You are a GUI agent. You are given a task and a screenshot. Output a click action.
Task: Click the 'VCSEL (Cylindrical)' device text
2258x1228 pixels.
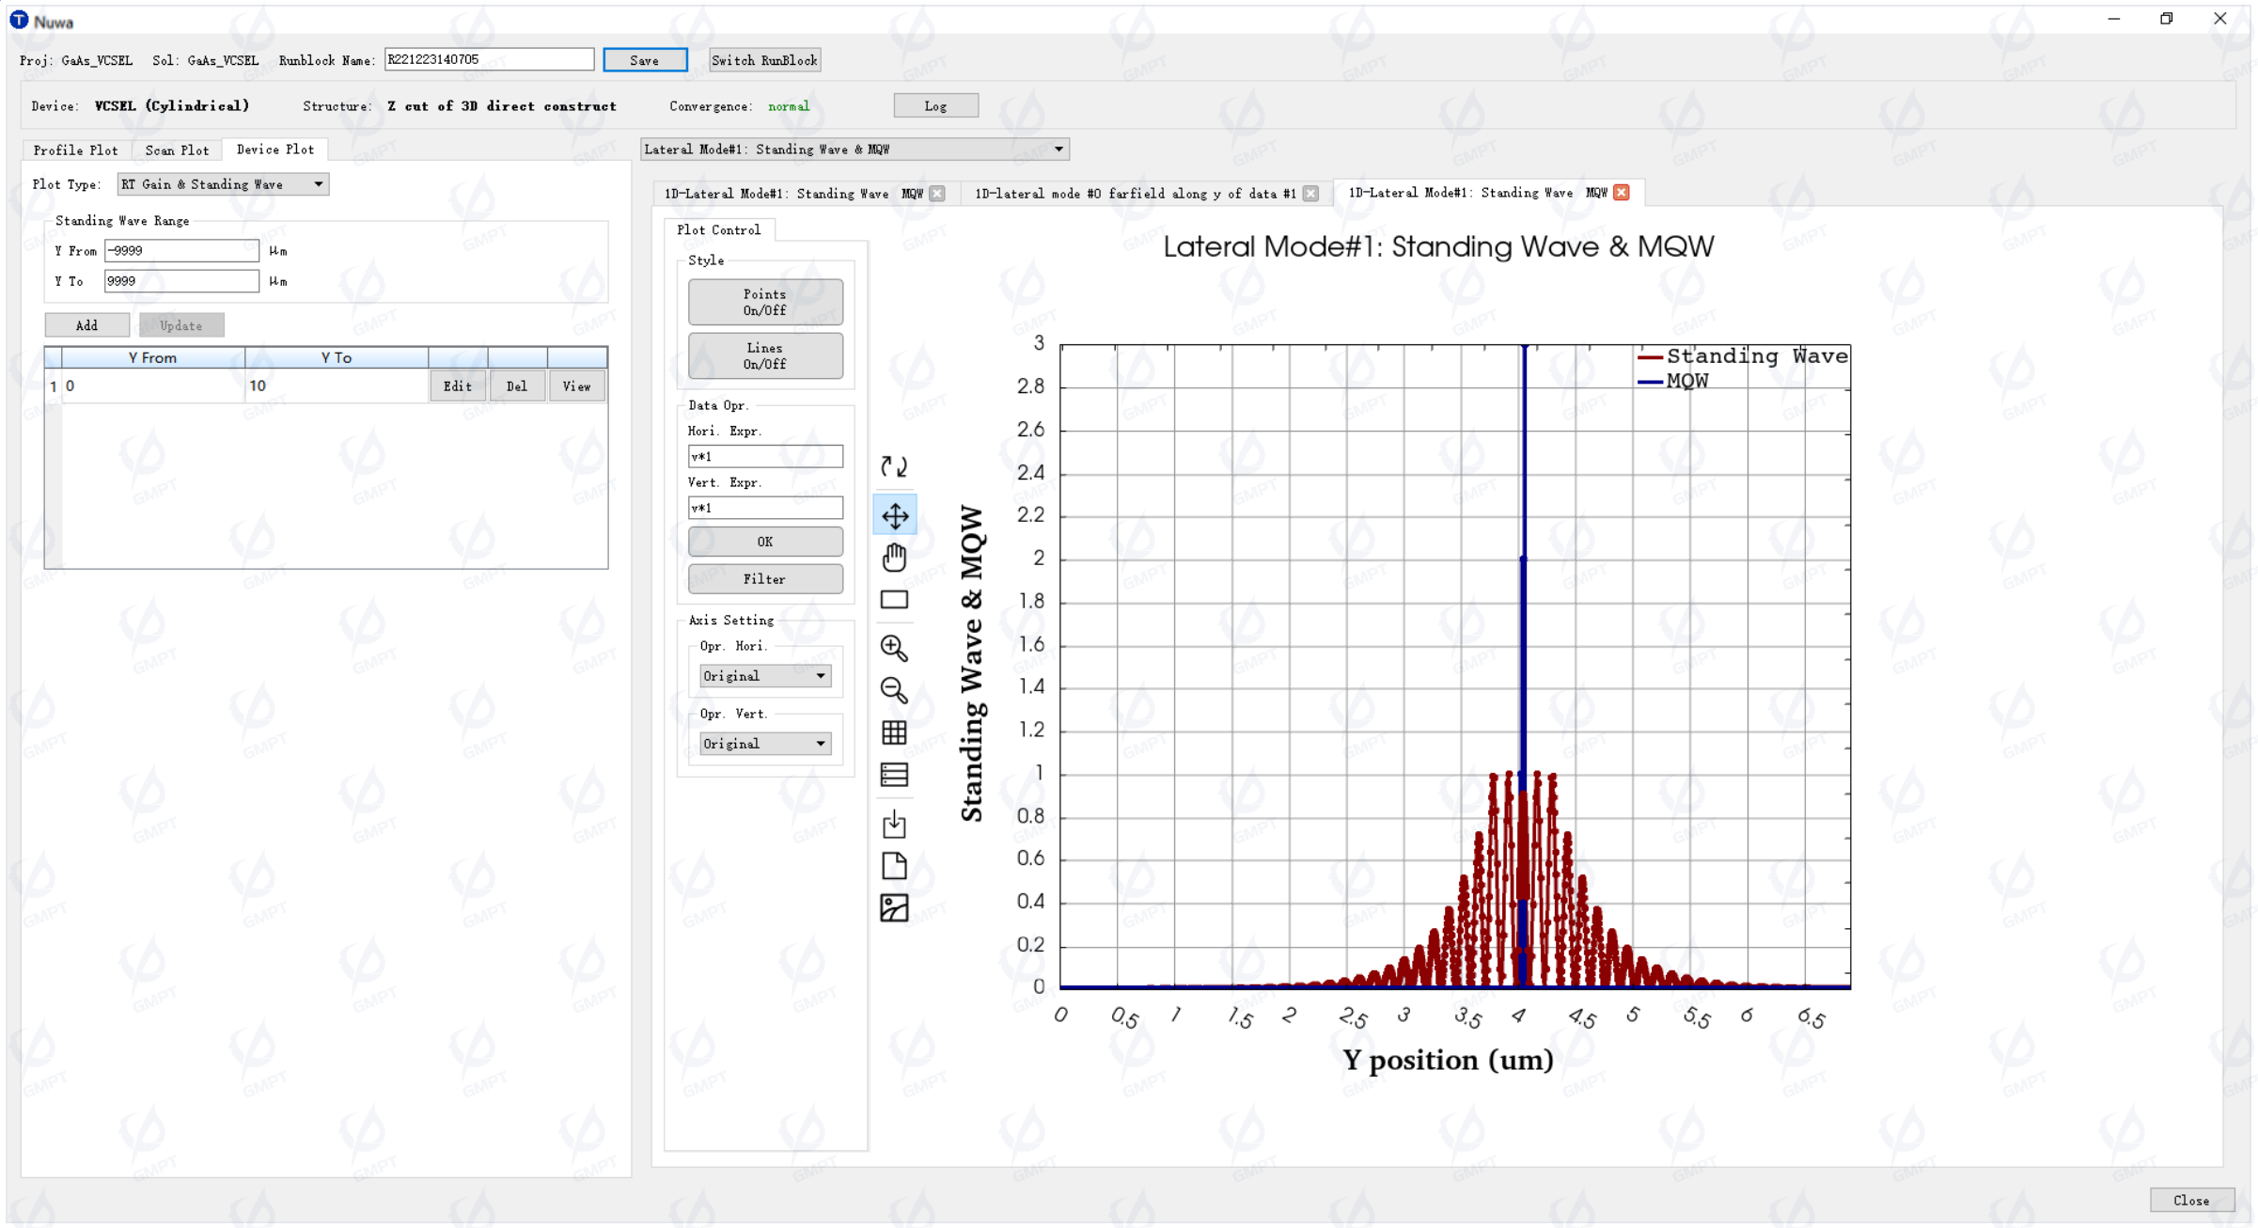point(172,106)
